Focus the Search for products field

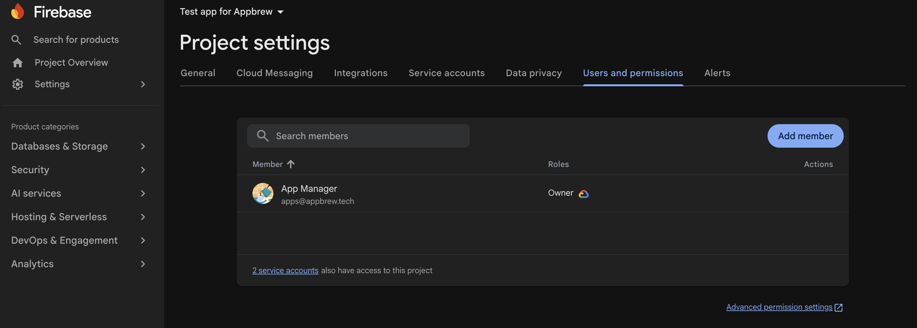point(76,40)
